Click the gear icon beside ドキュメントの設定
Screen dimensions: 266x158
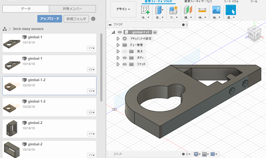click(125, 39)
